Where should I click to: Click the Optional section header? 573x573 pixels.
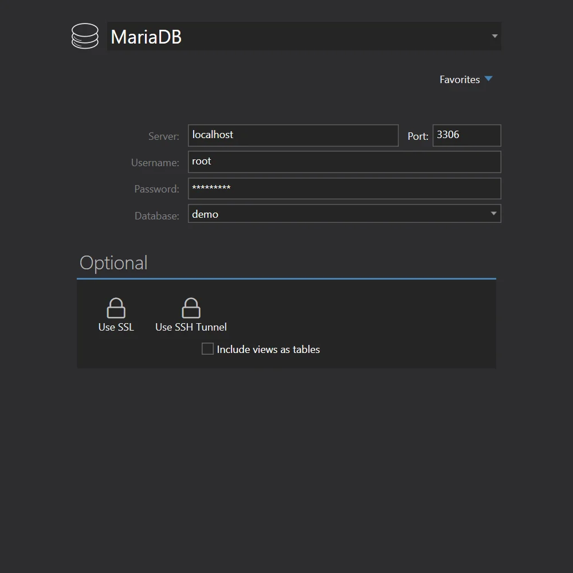click(x=113, y=262)
